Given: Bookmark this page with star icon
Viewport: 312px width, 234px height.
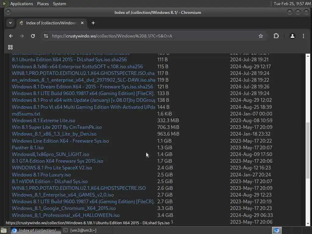Looking at the screenshot, I should [x=261, y=36].
